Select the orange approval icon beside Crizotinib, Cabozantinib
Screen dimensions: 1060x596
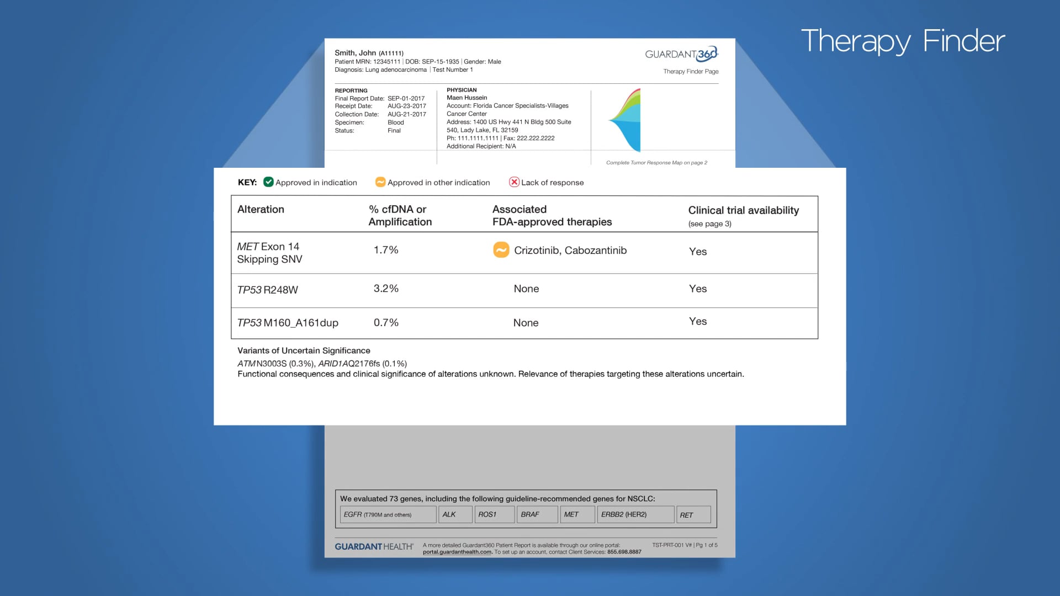pyautogui.click(x=500, y=250)
